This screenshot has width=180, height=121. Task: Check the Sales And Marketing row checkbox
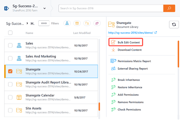click(x=10, y=58)
